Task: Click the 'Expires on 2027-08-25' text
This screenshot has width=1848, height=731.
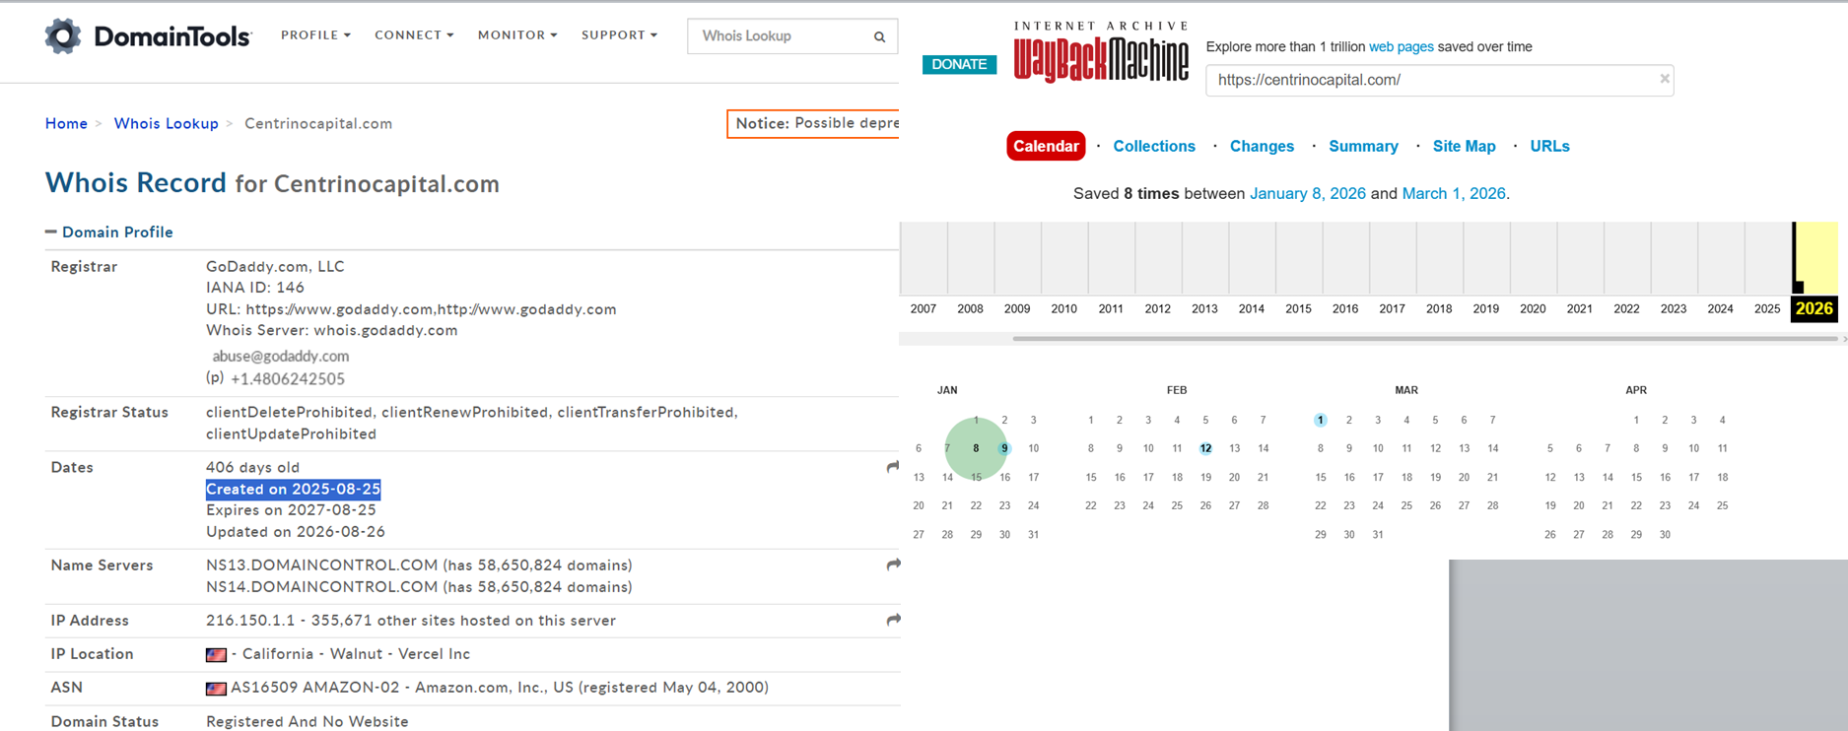Action: [290, 509]
